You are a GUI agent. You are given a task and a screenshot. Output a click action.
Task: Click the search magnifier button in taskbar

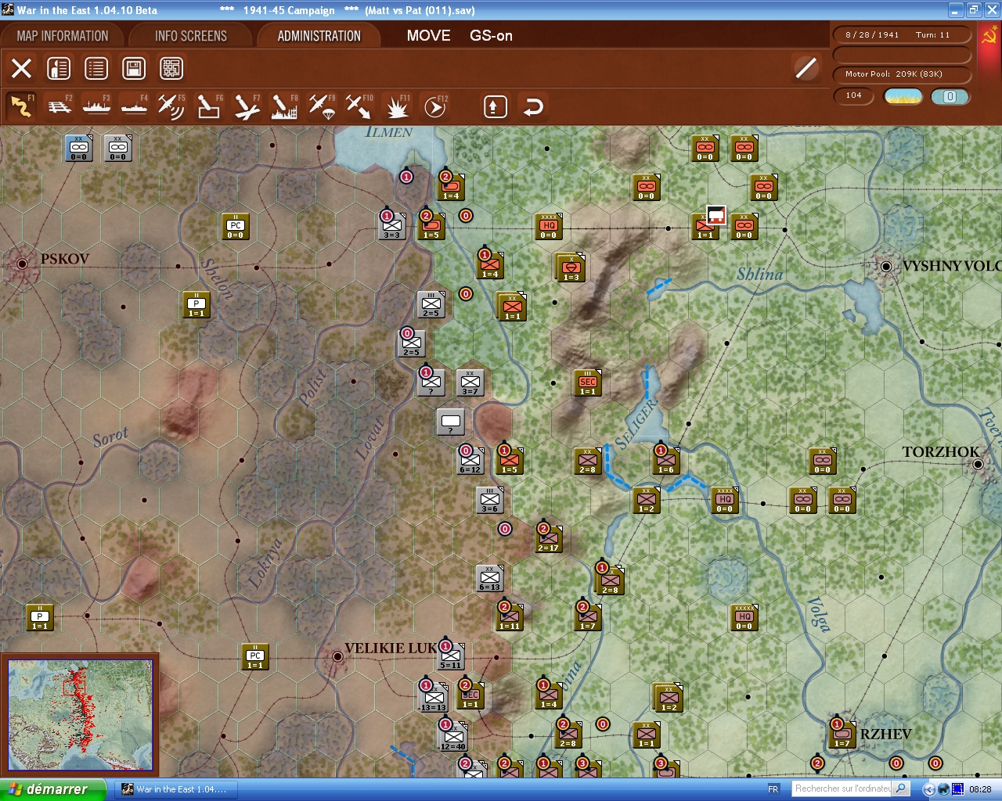click(901, 789)
